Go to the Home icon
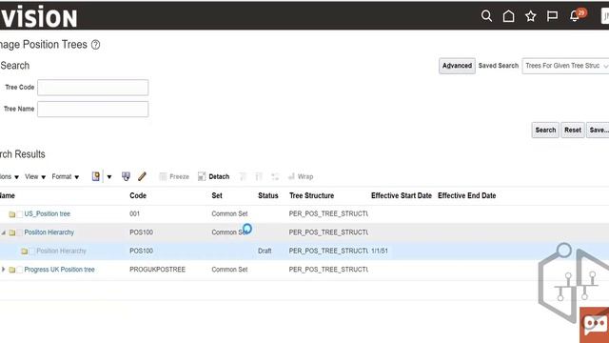Screen dimensions: 609x343 point(508,16)
